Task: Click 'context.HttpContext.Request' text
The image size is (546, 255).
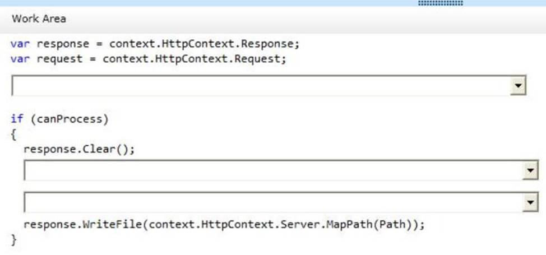Action: pos(195,58)
